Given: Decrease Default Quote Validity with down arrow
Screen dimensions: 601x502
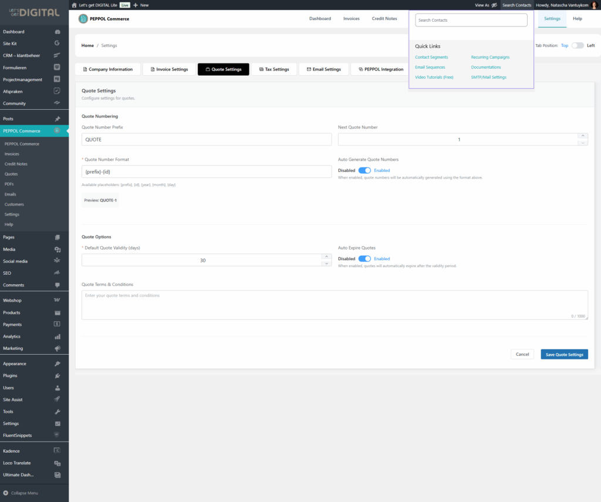Looking at the screenshot, I should pos(327,263).
